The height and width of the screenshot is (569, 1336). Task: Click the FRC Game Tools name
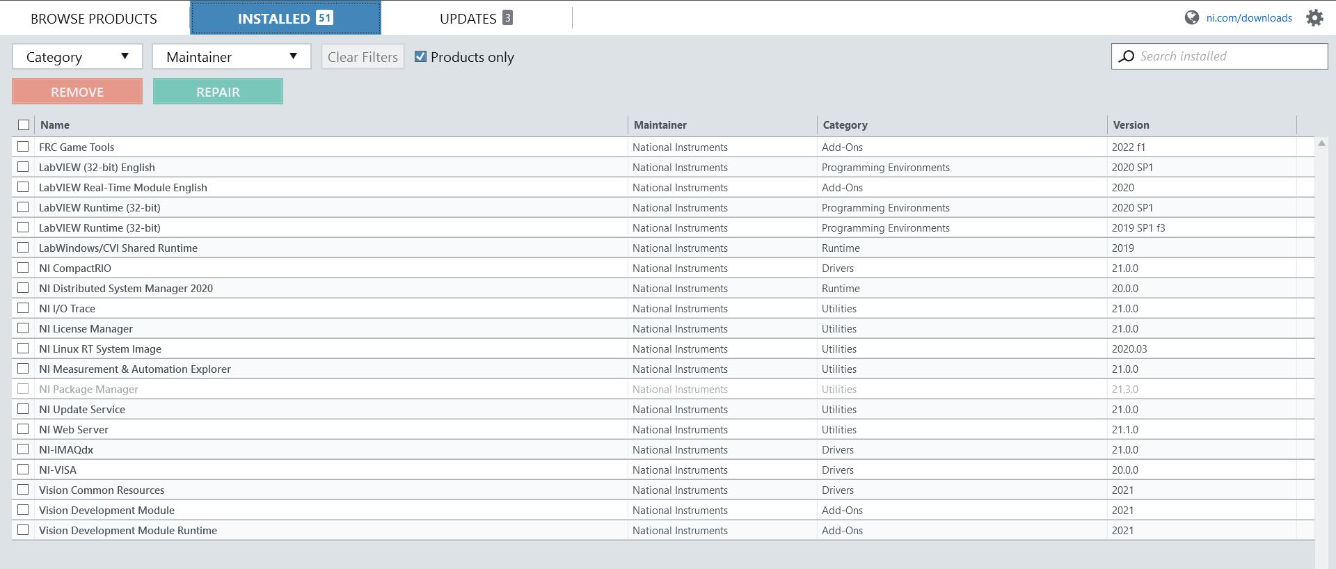[x=77, y=147]
